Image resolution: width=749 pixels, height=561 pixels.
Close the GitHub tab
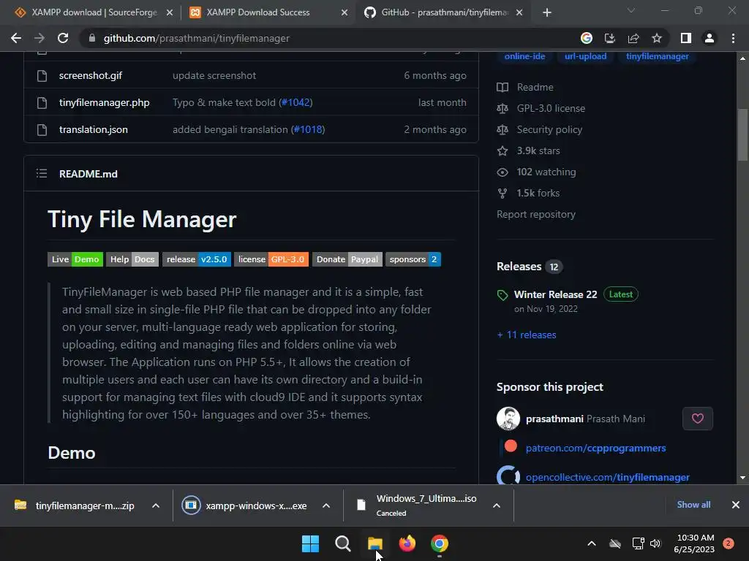pos(519,13)
